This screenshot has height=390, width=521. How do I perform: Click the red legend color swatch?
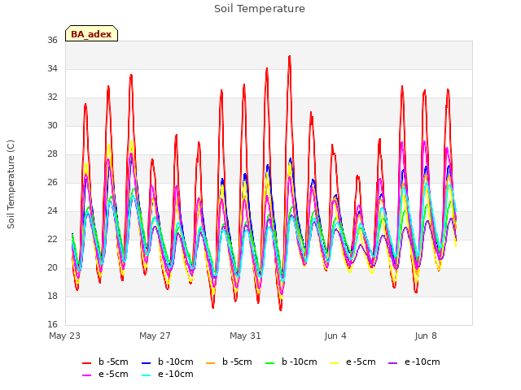87,363
